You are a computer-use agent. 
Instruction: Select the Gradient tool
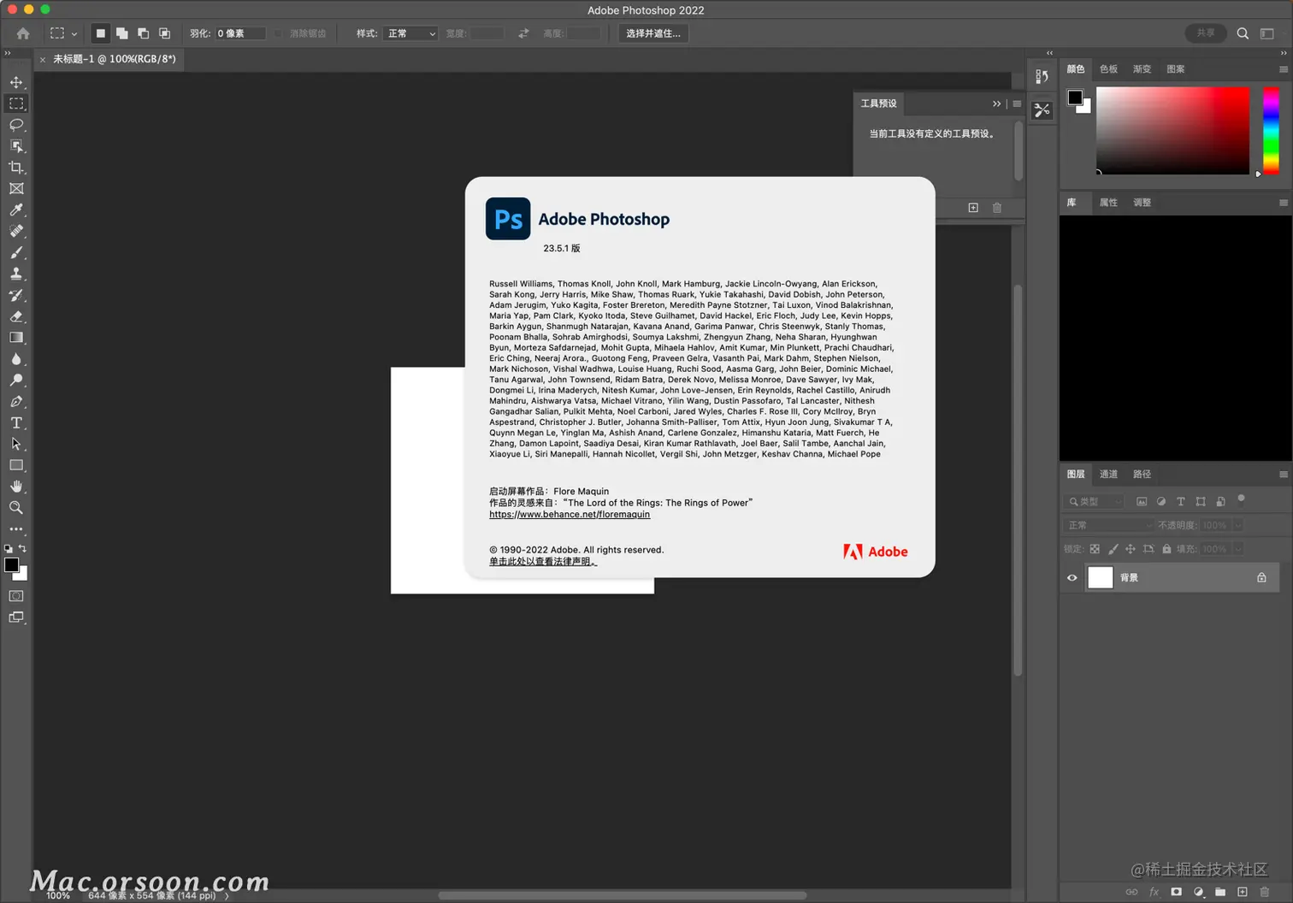(16, 338)
